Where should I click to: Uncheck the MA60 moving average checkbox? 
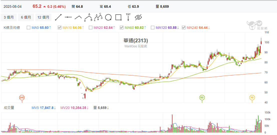pyautogui.click(x=121, y=28)
